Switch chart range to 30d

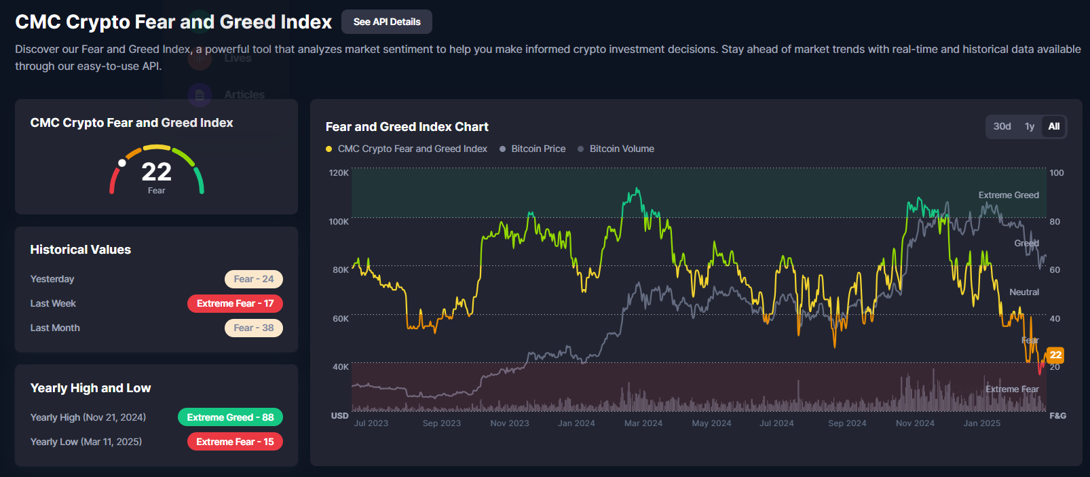click(x=1002, y=126)
